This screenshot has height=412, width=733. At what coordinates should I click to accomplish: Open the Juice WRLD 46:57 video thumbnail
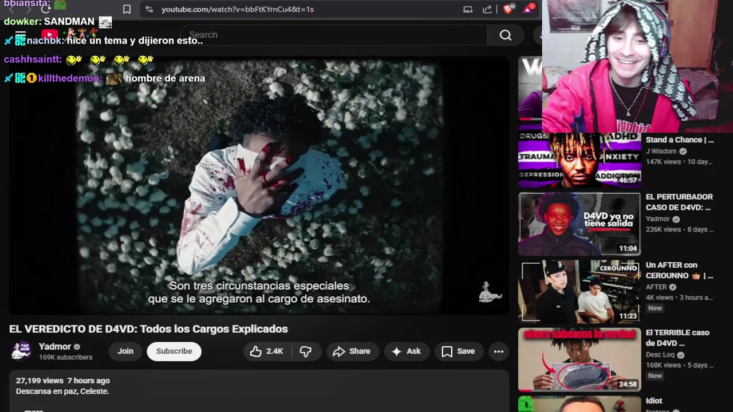pos(579,160)
